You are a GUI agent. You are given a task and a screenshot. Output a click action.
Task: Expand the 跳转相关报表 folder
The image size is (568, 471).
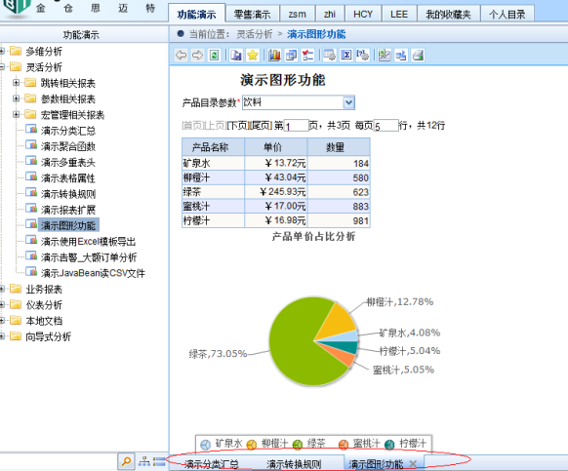pyautogui.click(x=16, y=83)
